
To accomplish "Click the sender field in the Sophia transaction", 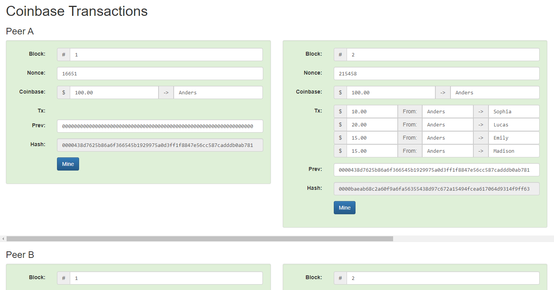I will pyautogui.click(x=448, y=111).
